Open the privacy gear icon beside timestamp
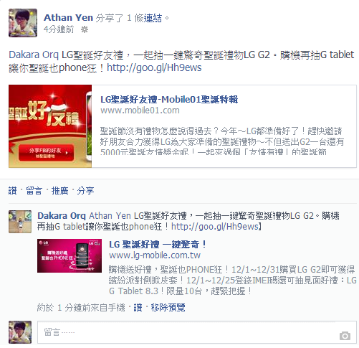Image resolution: width=359 pixels, height=348 pixels. click(x=85, y=29)
